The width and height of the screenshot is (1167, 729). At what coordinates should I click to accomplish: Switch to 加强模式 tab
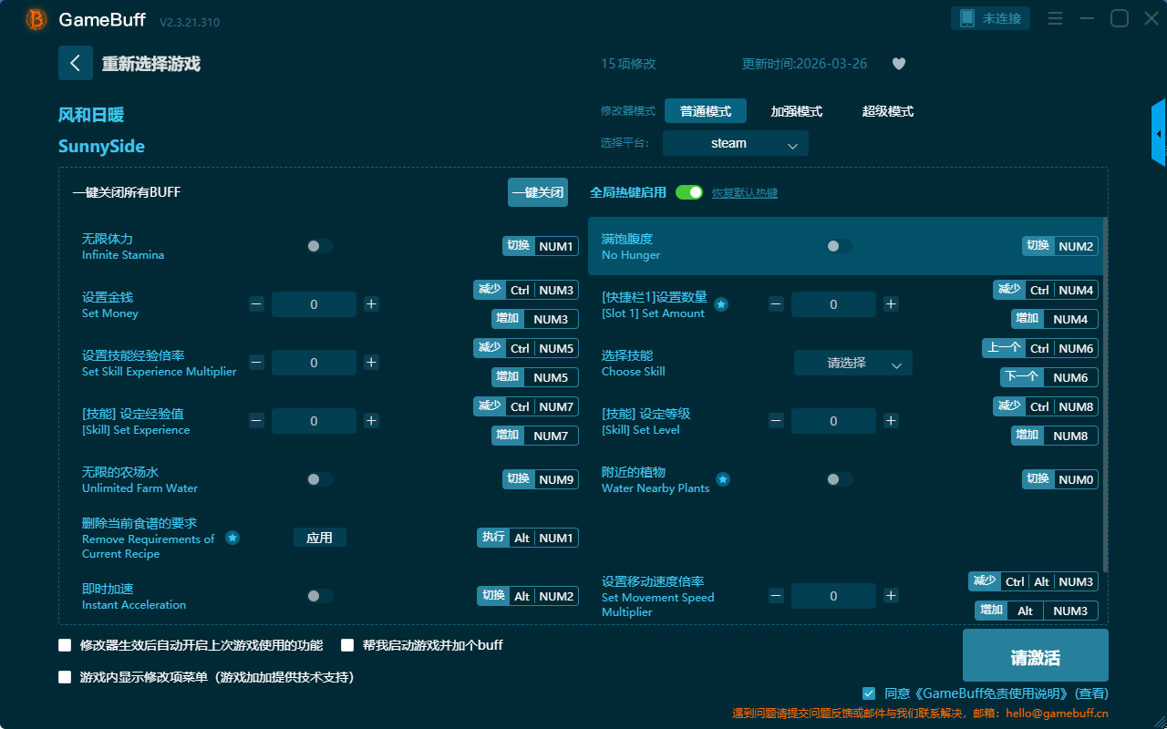point(796,111)
